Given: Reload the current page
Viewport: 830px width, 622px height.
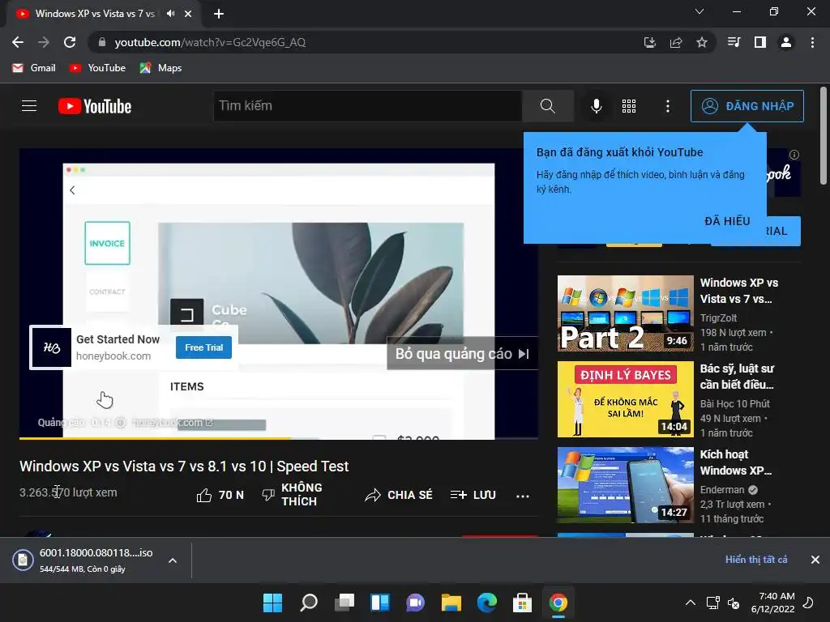Looking at the screenshot, I should pyautogui.click(x=70, y=42).
